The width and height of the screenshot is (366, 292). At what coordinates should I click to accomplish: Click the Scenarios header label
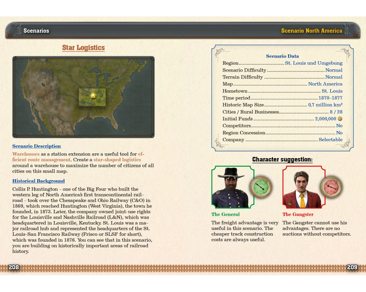(36, 31)
